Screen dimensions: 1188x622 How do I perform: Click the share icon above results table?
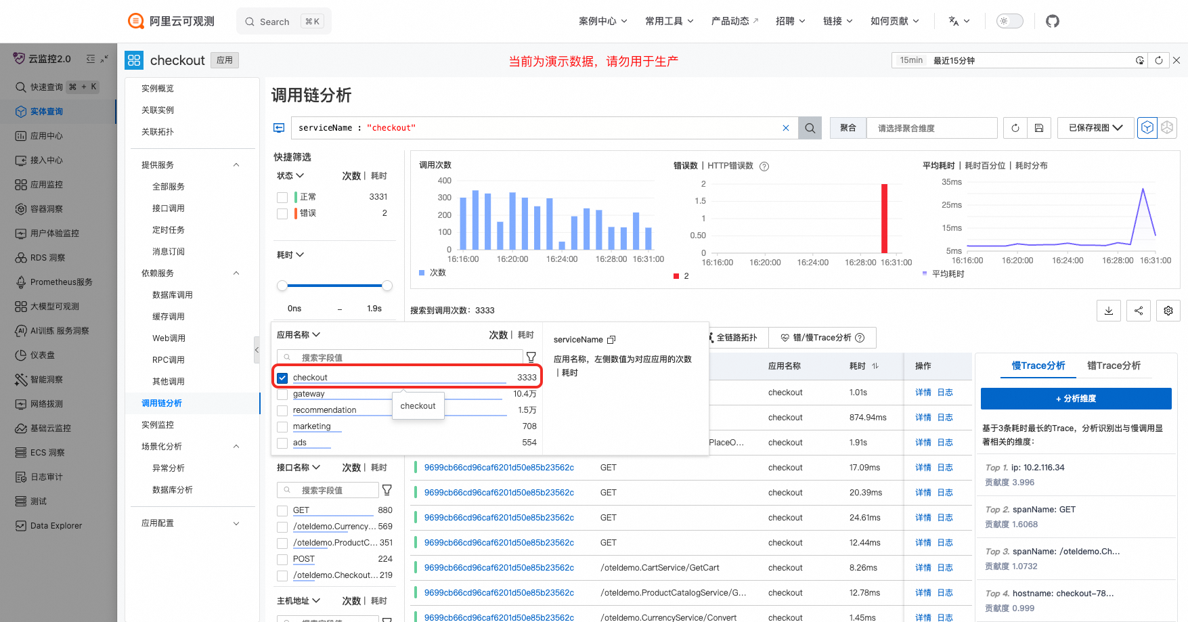(1139, 311)
